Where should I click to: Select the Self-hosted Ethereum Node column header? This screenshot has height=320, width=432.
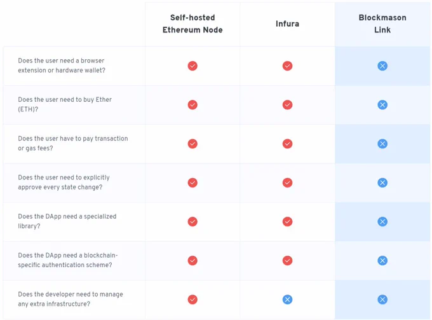pos(192,24)
